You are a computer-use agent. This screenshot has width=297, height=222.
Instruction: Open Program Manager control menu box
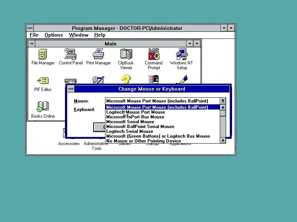[x=30, y=28]
